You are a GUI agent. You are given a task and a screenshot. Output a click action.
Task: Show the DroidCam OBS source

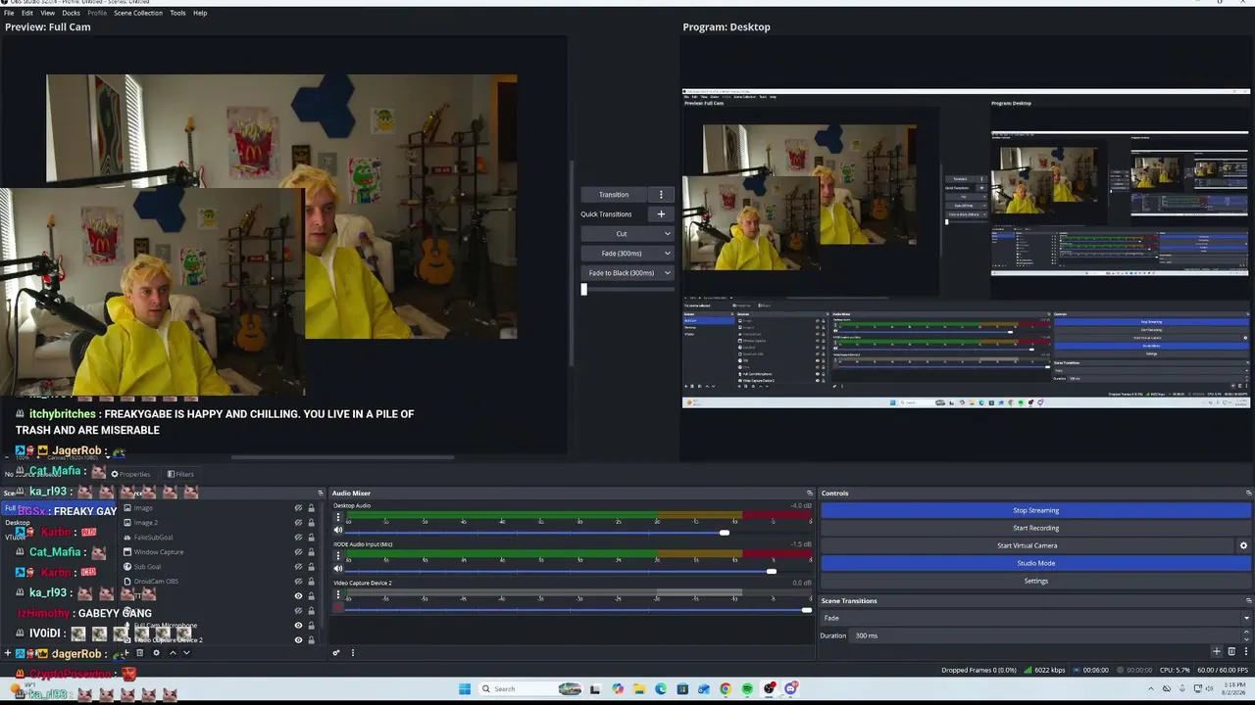tap(298, 582)
